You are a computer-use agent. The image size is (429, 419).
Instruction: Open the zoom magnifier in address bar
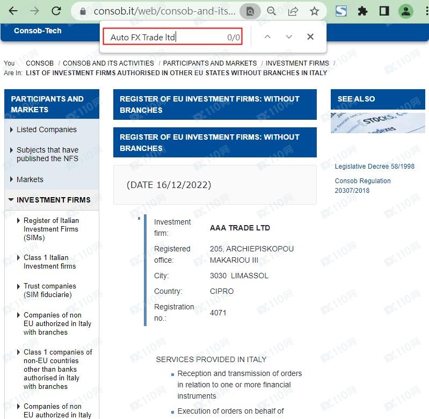(271, 11)
